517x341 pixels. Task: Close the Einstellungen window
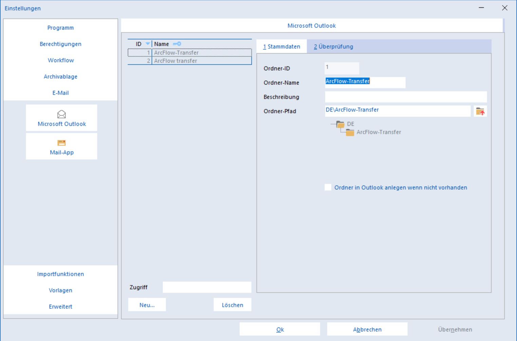(x=505, y=8)
